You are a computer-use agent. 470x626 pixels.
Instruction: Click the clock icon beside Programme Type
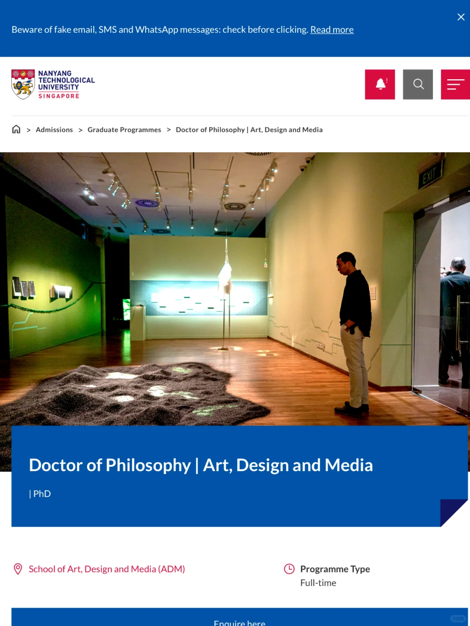point(289,569)
